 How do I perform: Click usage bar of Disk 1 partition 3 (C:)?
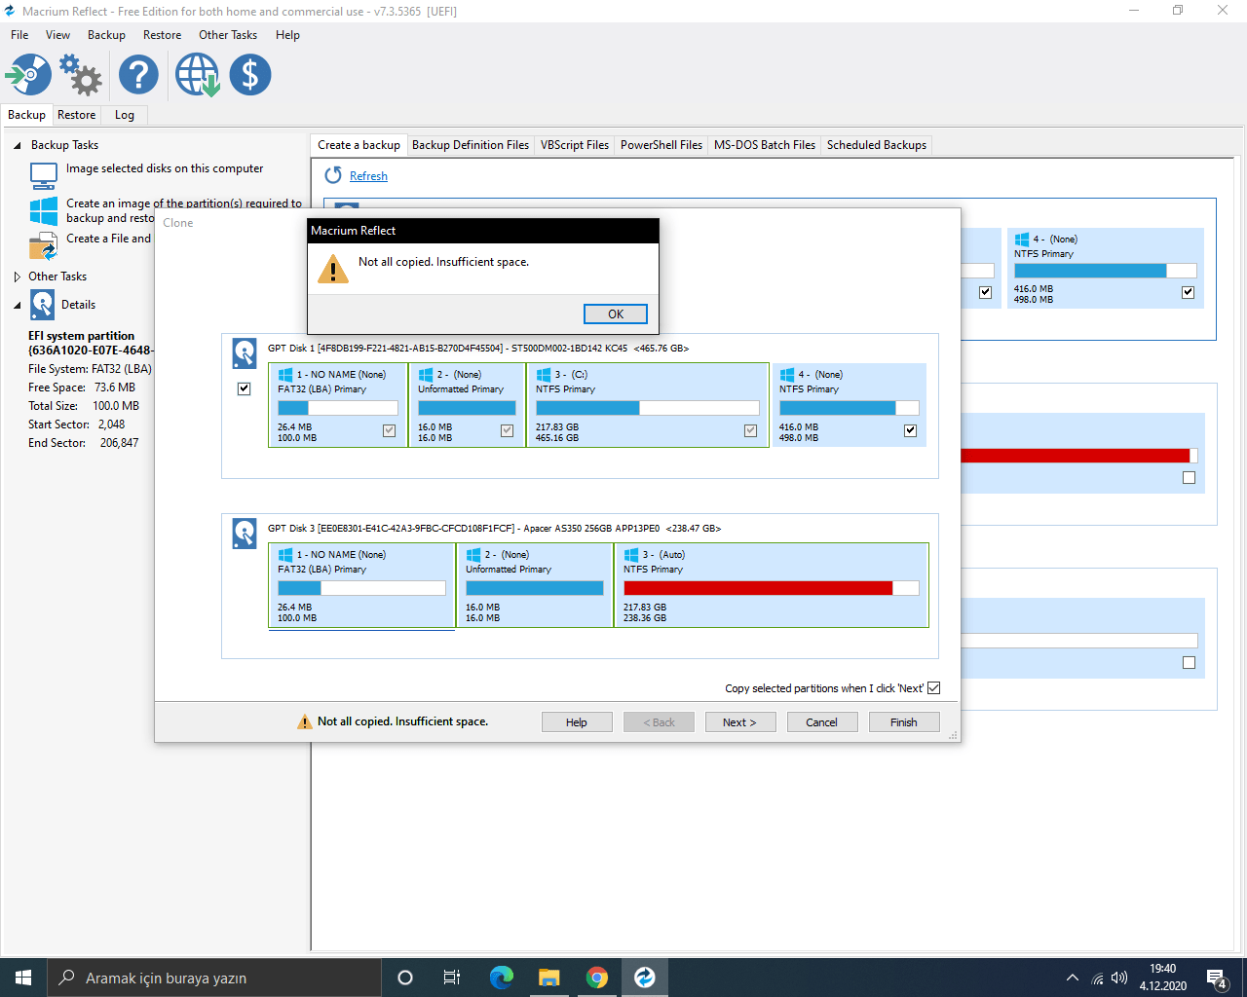647,408
